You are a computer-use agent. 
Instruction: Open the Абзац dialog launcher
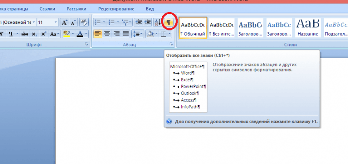pyautogui.click(x=171, y=45)
